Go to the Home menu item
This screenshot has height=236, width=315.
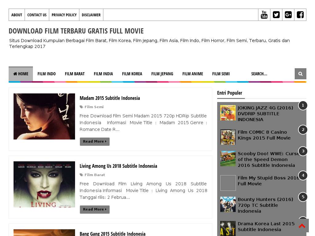coord(21,74)
